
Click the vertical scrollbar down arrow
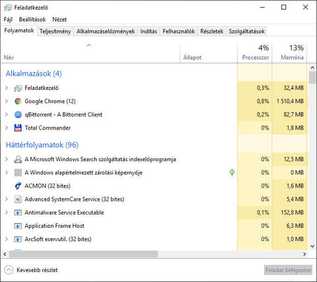[312, 246]
